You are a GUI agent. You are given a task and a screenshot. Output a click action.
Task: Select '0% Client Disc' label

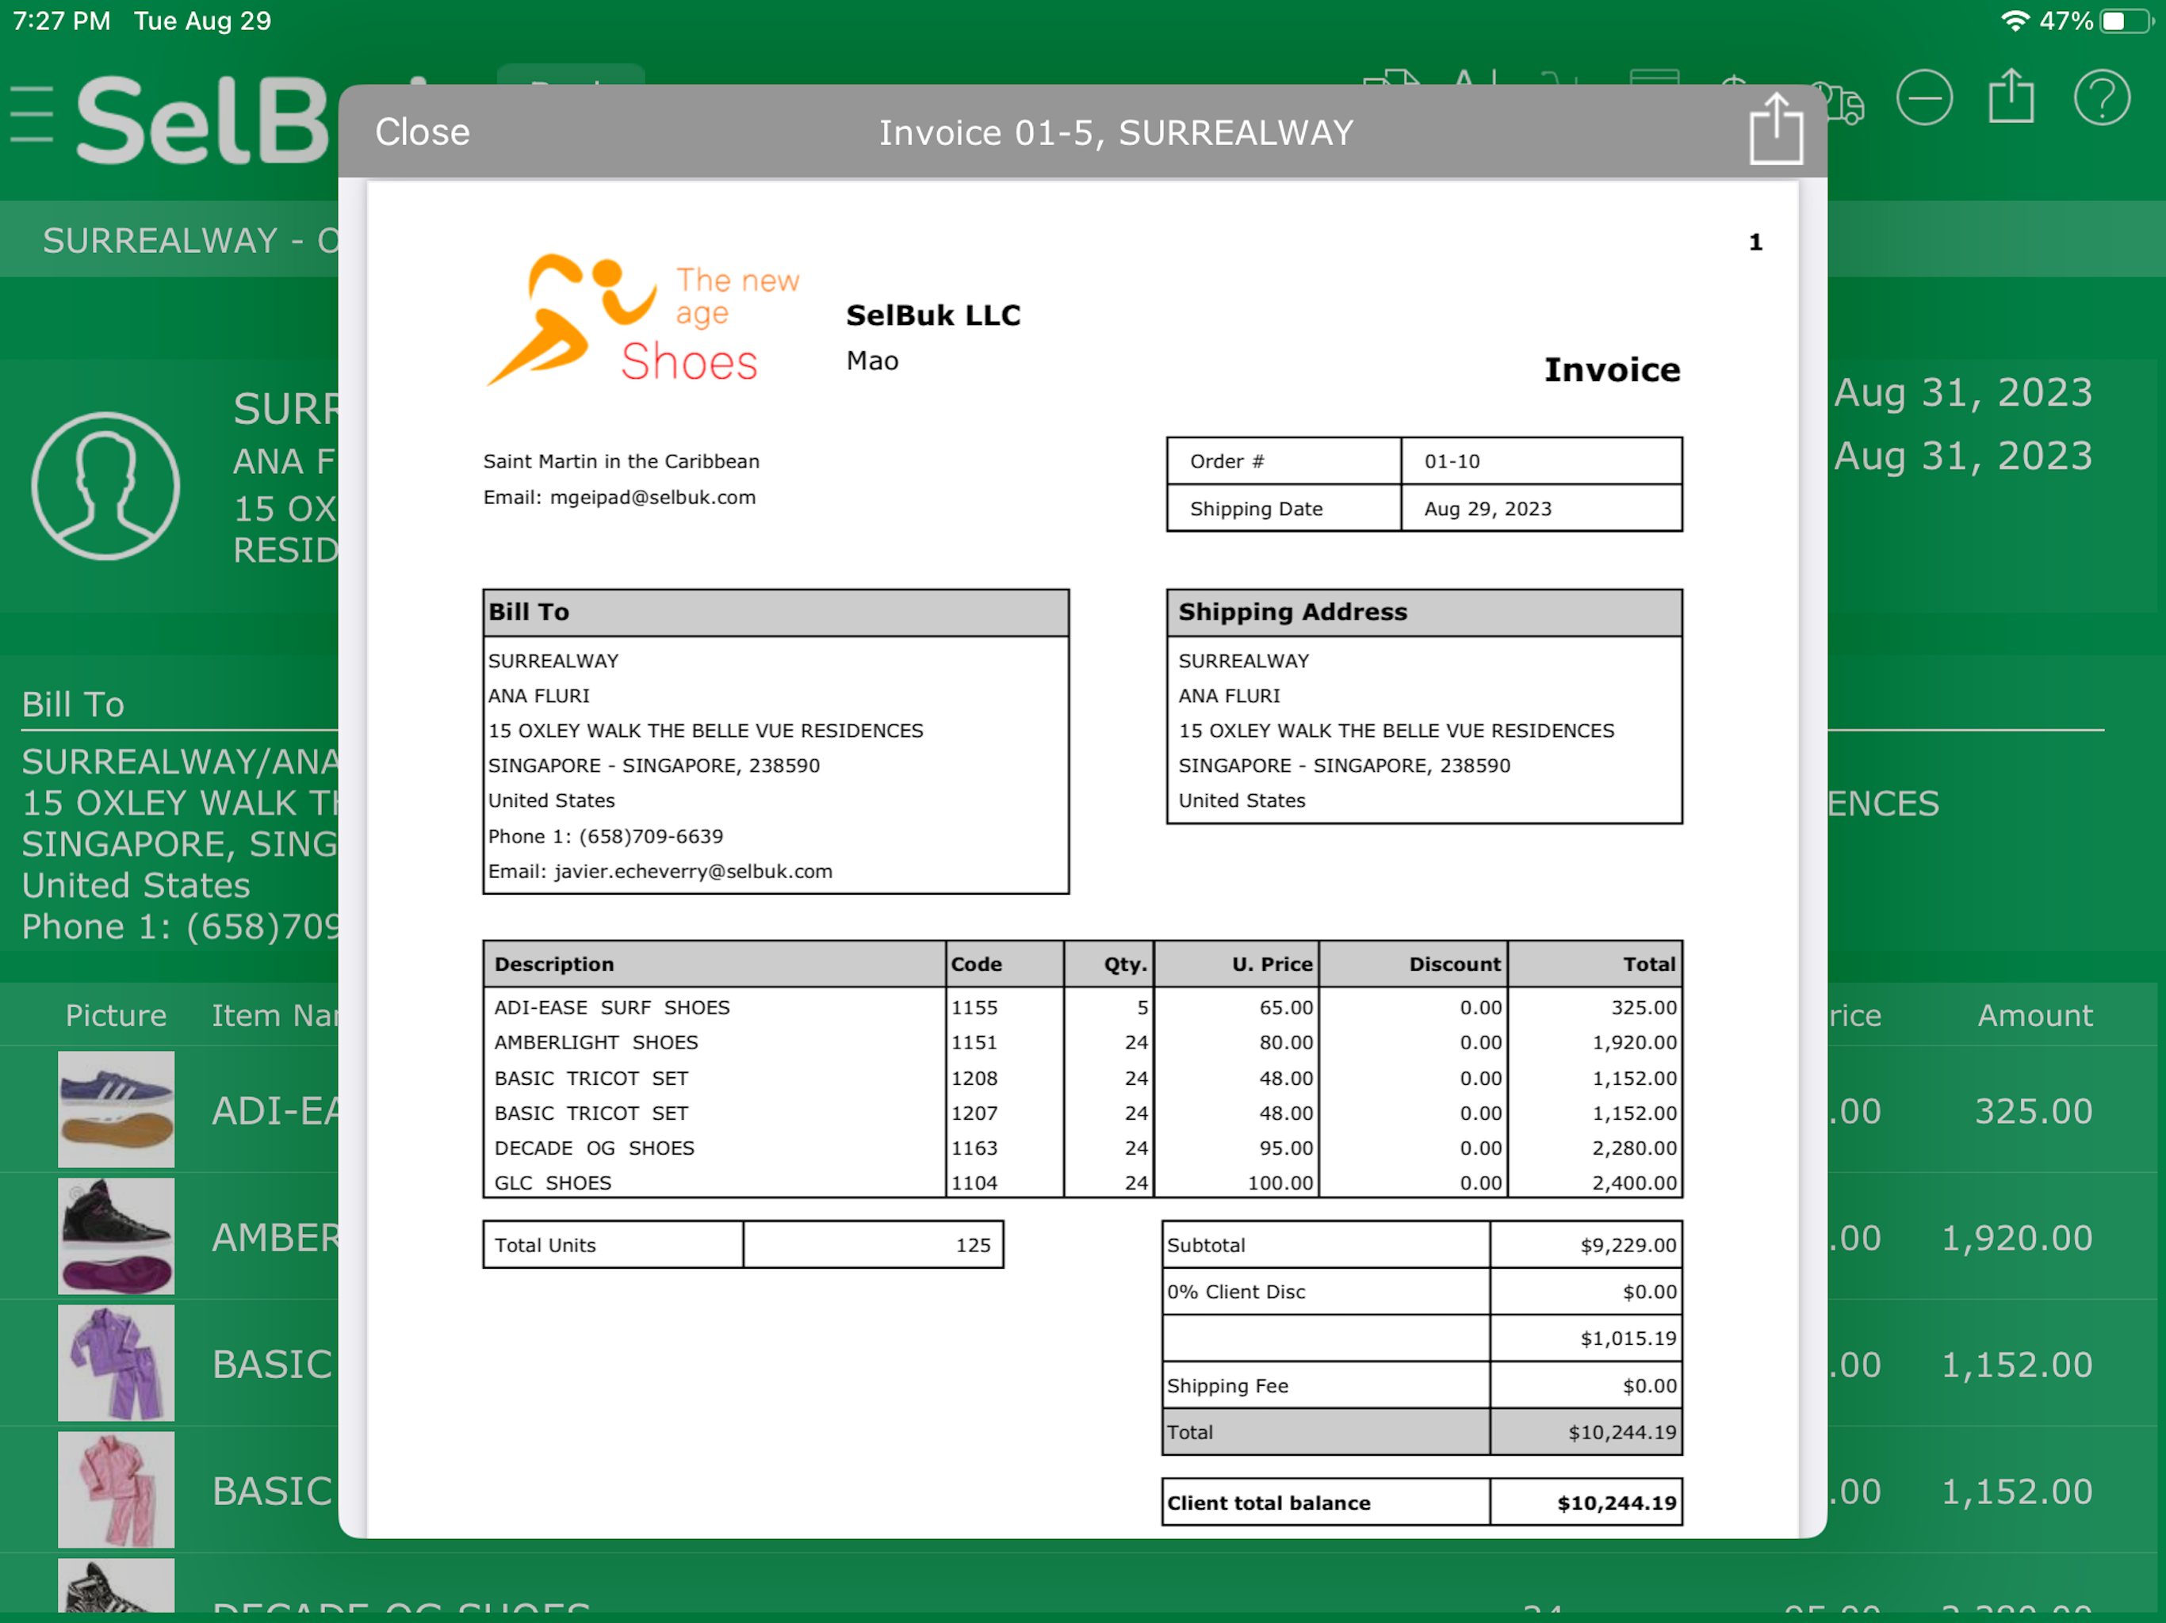click(x=1236, y=1292)
